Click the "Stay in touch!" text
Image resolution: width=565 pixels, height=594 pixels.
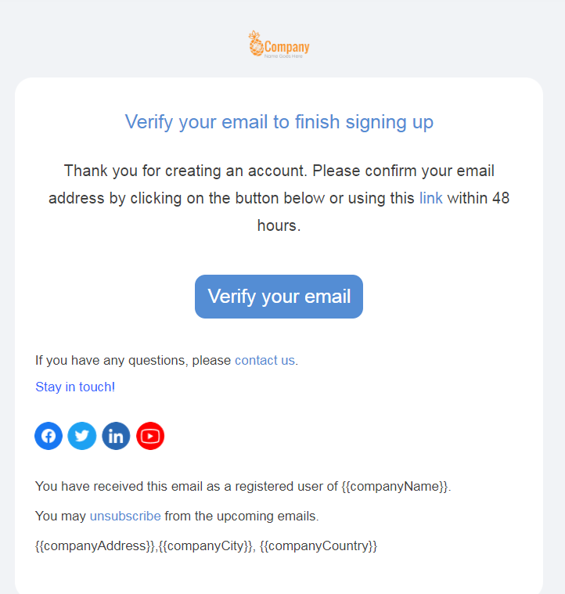pos(75,387)
